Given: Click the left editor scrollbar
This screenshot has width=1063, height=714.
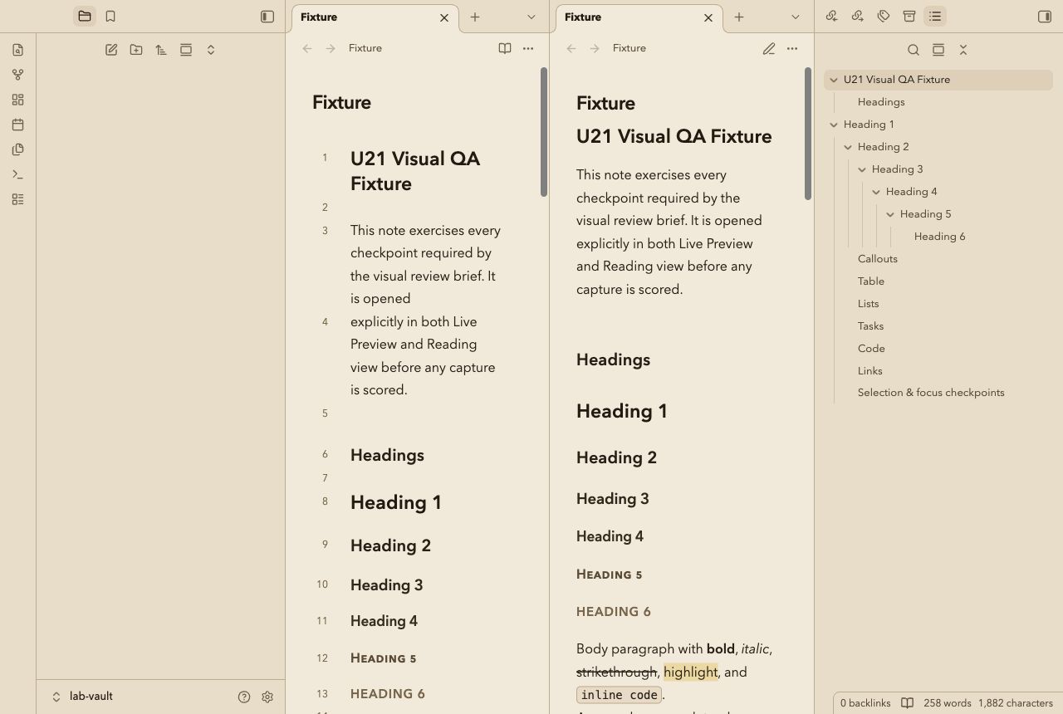Looking at the screenshot, I should pos(544,131).
